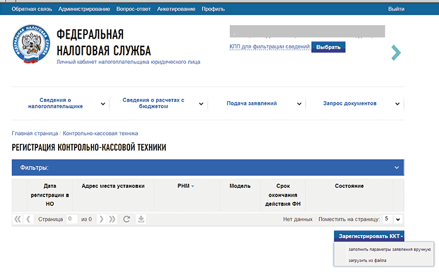
Task: Click the teal right arrow chevron
Action: coord(396,53)
